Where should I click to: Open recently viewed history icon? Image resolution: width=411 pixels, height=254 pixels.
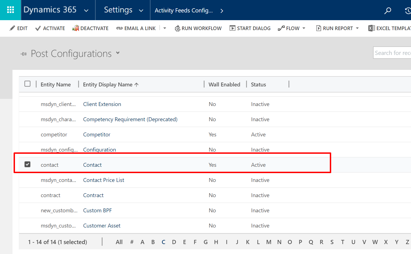pos(407,11)
